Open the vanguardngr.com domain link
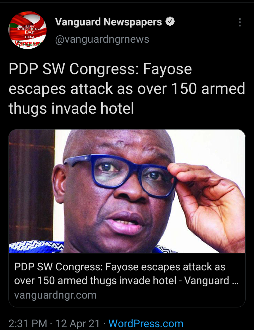 tap(55, 295)
